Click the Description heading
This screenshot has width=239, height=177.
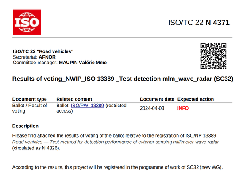click(25, 126)
